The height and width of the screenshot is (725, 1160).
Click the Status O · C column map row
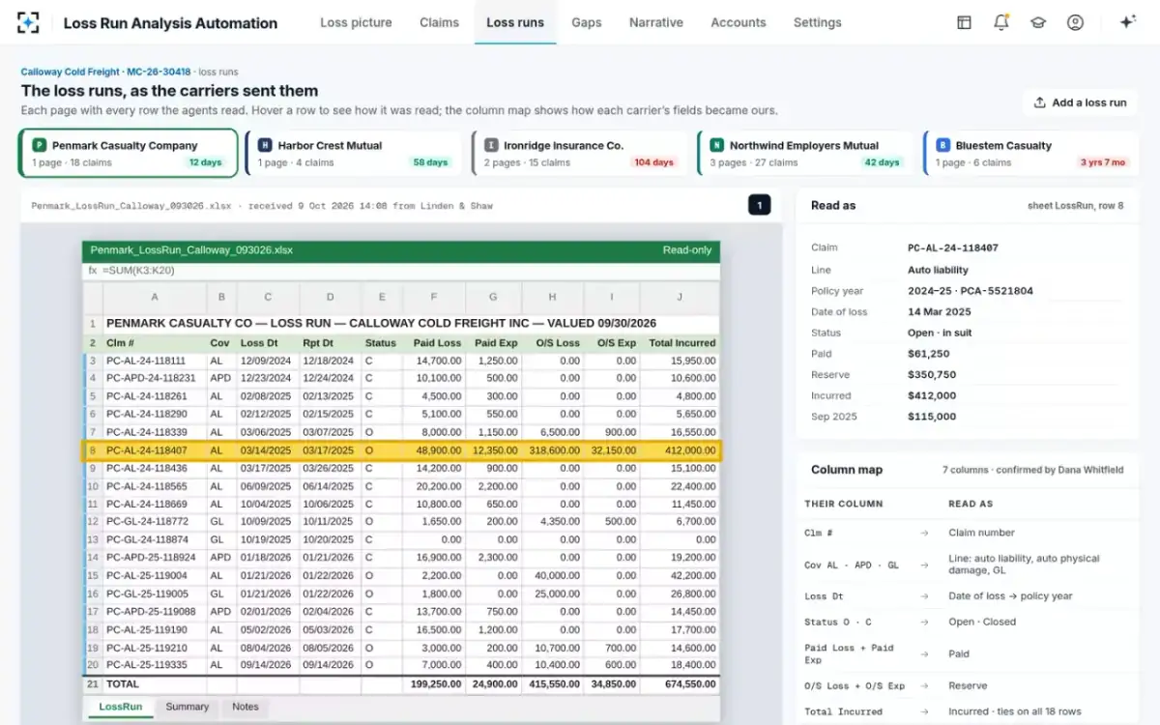[x=968, y=623]
